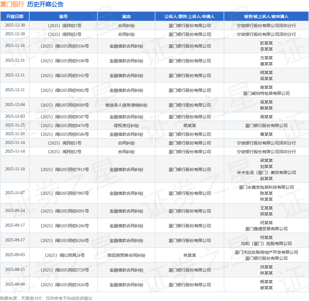Click the 数据来源 footer note

tap(46, 298)
